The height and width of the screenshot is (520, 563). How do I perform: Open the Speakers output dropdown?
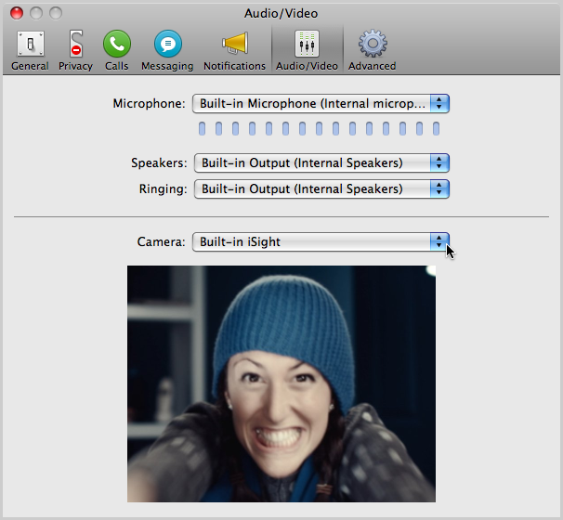point(321,162)
